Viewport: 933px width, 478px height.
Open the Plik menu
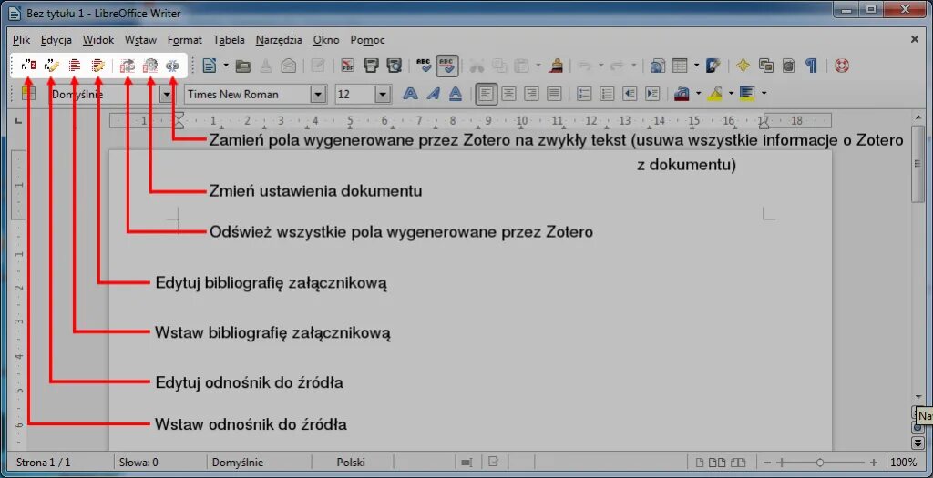tap(21, 40)
